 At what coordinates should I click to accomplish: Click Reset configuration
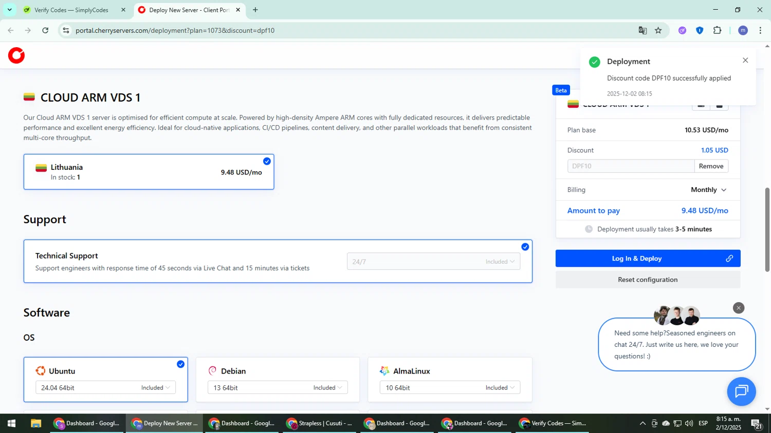tap(648, 280)
